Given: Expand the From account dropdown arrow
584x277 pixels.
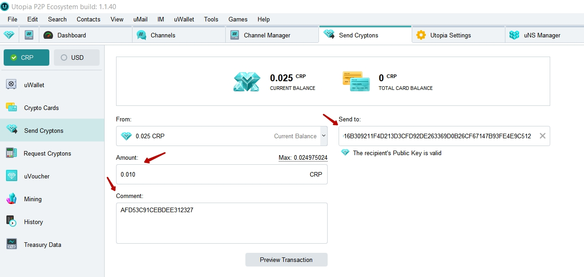Looking at the screenshot, I should click(324, 136).
